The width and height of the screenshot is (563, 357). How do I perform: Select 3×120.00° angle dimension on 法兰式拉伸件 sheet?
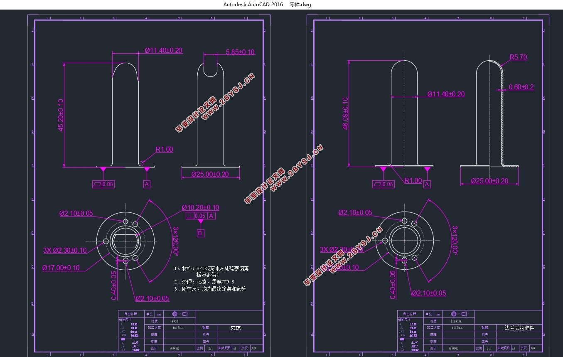point(455,241)
